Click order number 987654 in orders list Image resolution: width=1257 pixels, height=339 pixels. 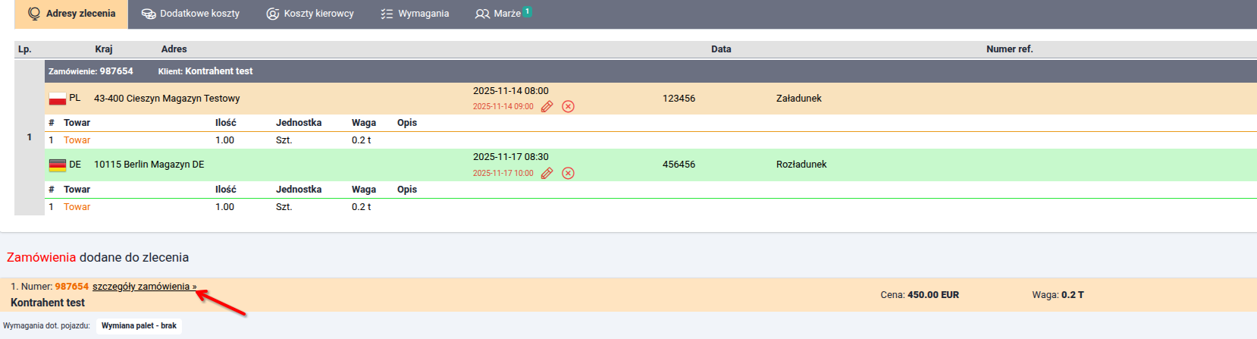tap(71, 287)
